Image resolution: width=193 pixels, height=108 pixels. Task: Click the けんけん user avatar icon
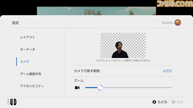tap(178, 22)
